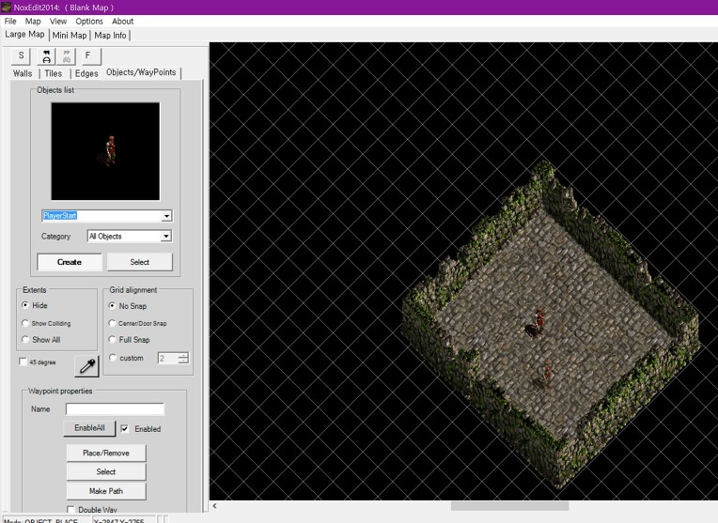Select the Full Snap radio option

click(x=114, y=340)
